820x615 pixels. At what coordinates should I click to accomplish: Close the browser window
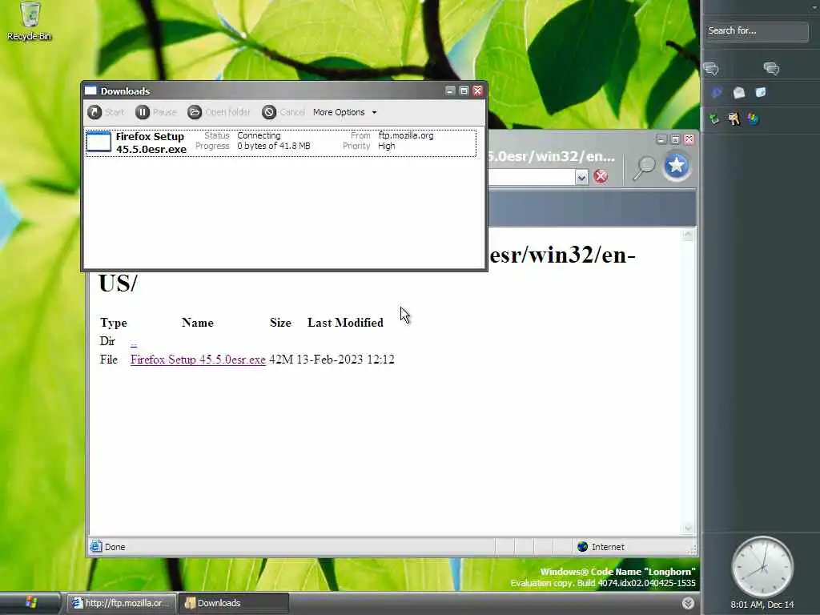point(689,139)
